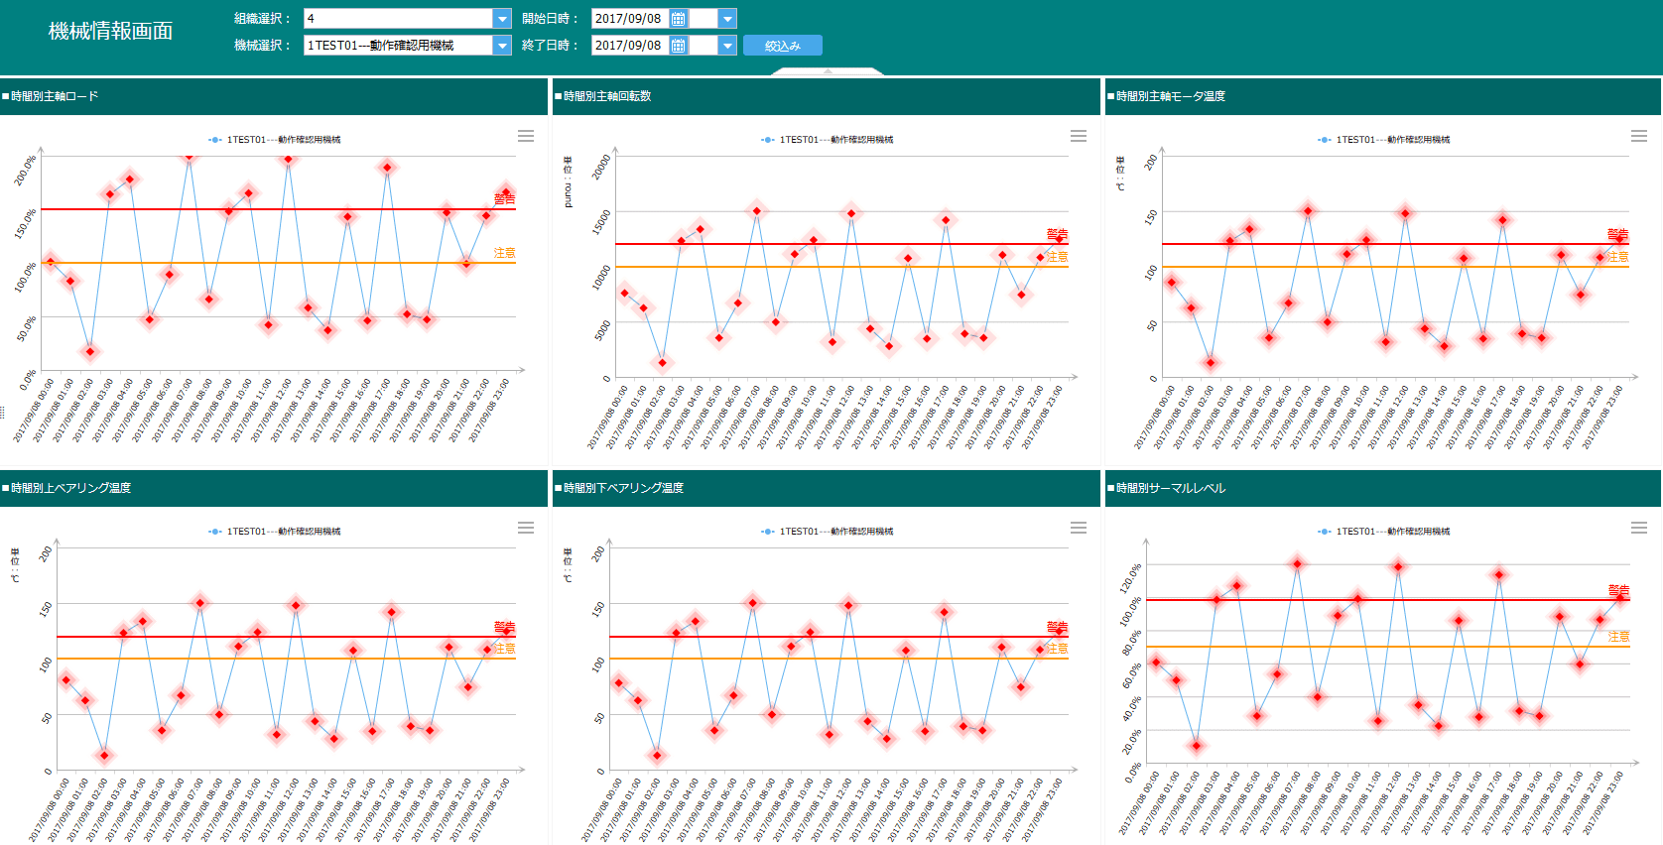Click 120.0% axis label in サーマルレベル chart
This screenshot has width=1663, height=845.
1131,577
